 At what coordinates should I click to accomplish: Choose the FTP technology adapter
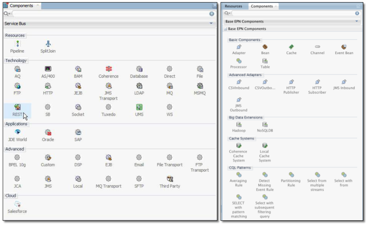(17, 86)
